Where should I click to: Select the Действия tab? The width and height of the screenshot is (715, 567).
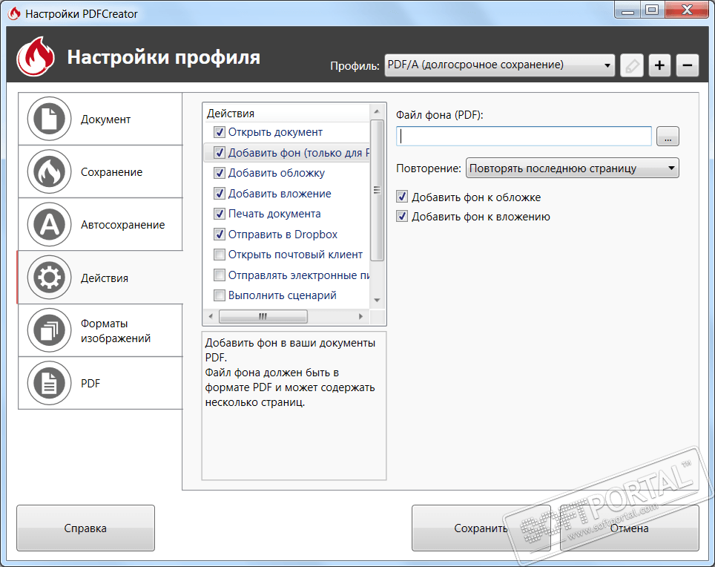[100, 278]
